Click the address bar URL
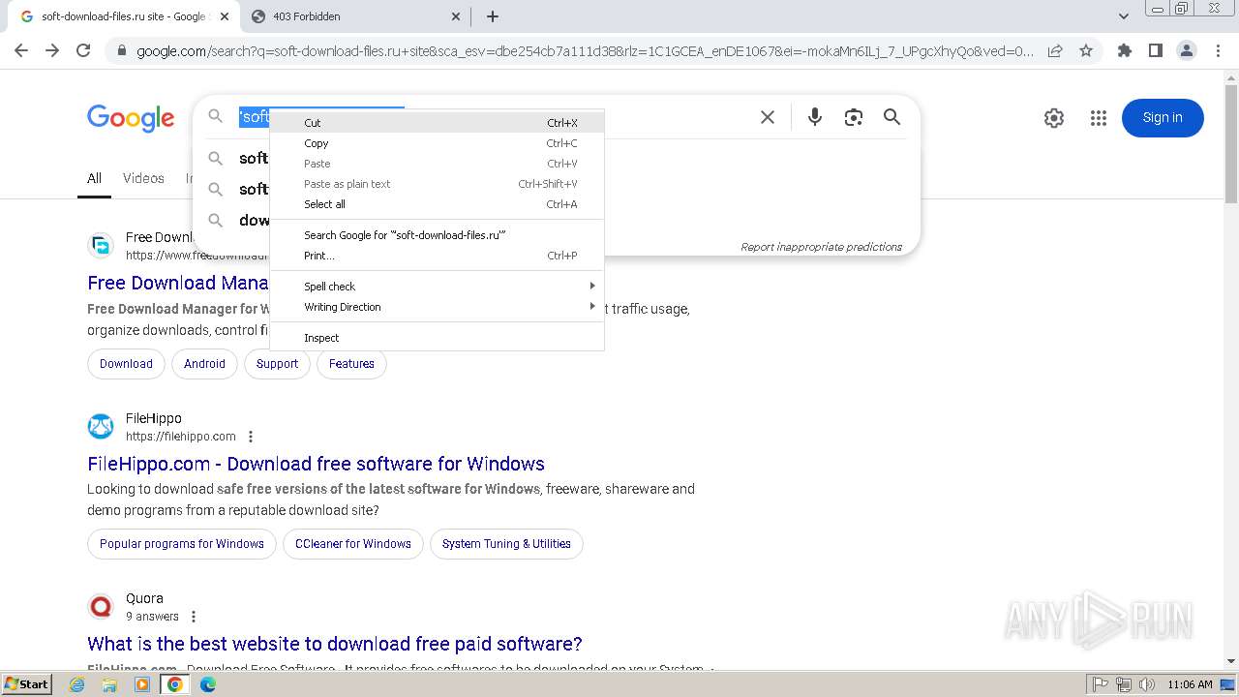 click(585, 51)
